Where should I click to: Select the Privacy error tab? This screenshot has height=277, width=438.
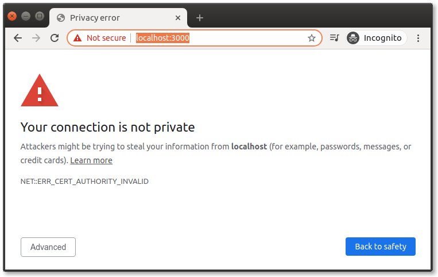point(115,18)
